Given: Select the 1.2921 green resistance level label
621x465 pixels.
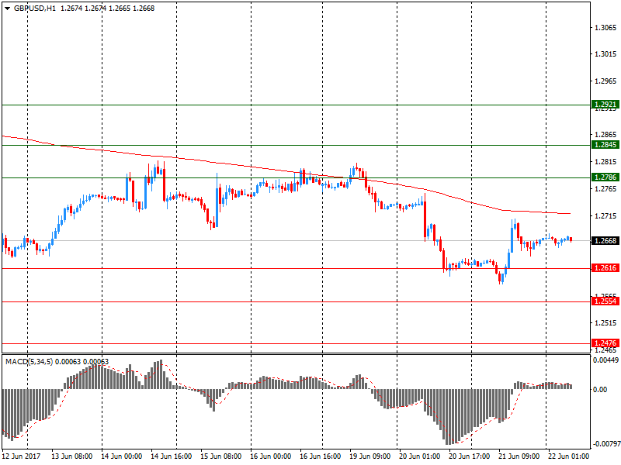Looking at the screenshot, I should (605, 105).
